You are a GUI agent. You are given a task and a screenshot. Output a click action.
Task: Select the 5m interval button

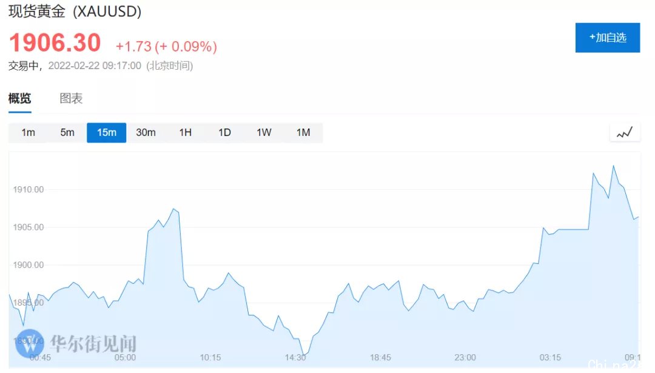point(67,132)
